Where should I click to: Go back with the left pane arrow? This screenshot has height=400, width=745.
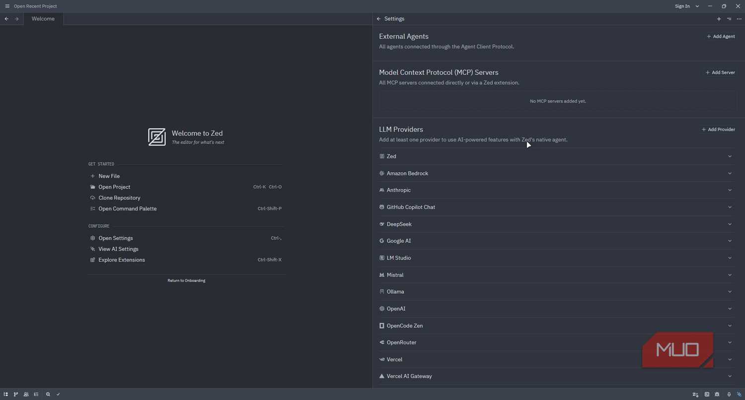tap(6, 19)
